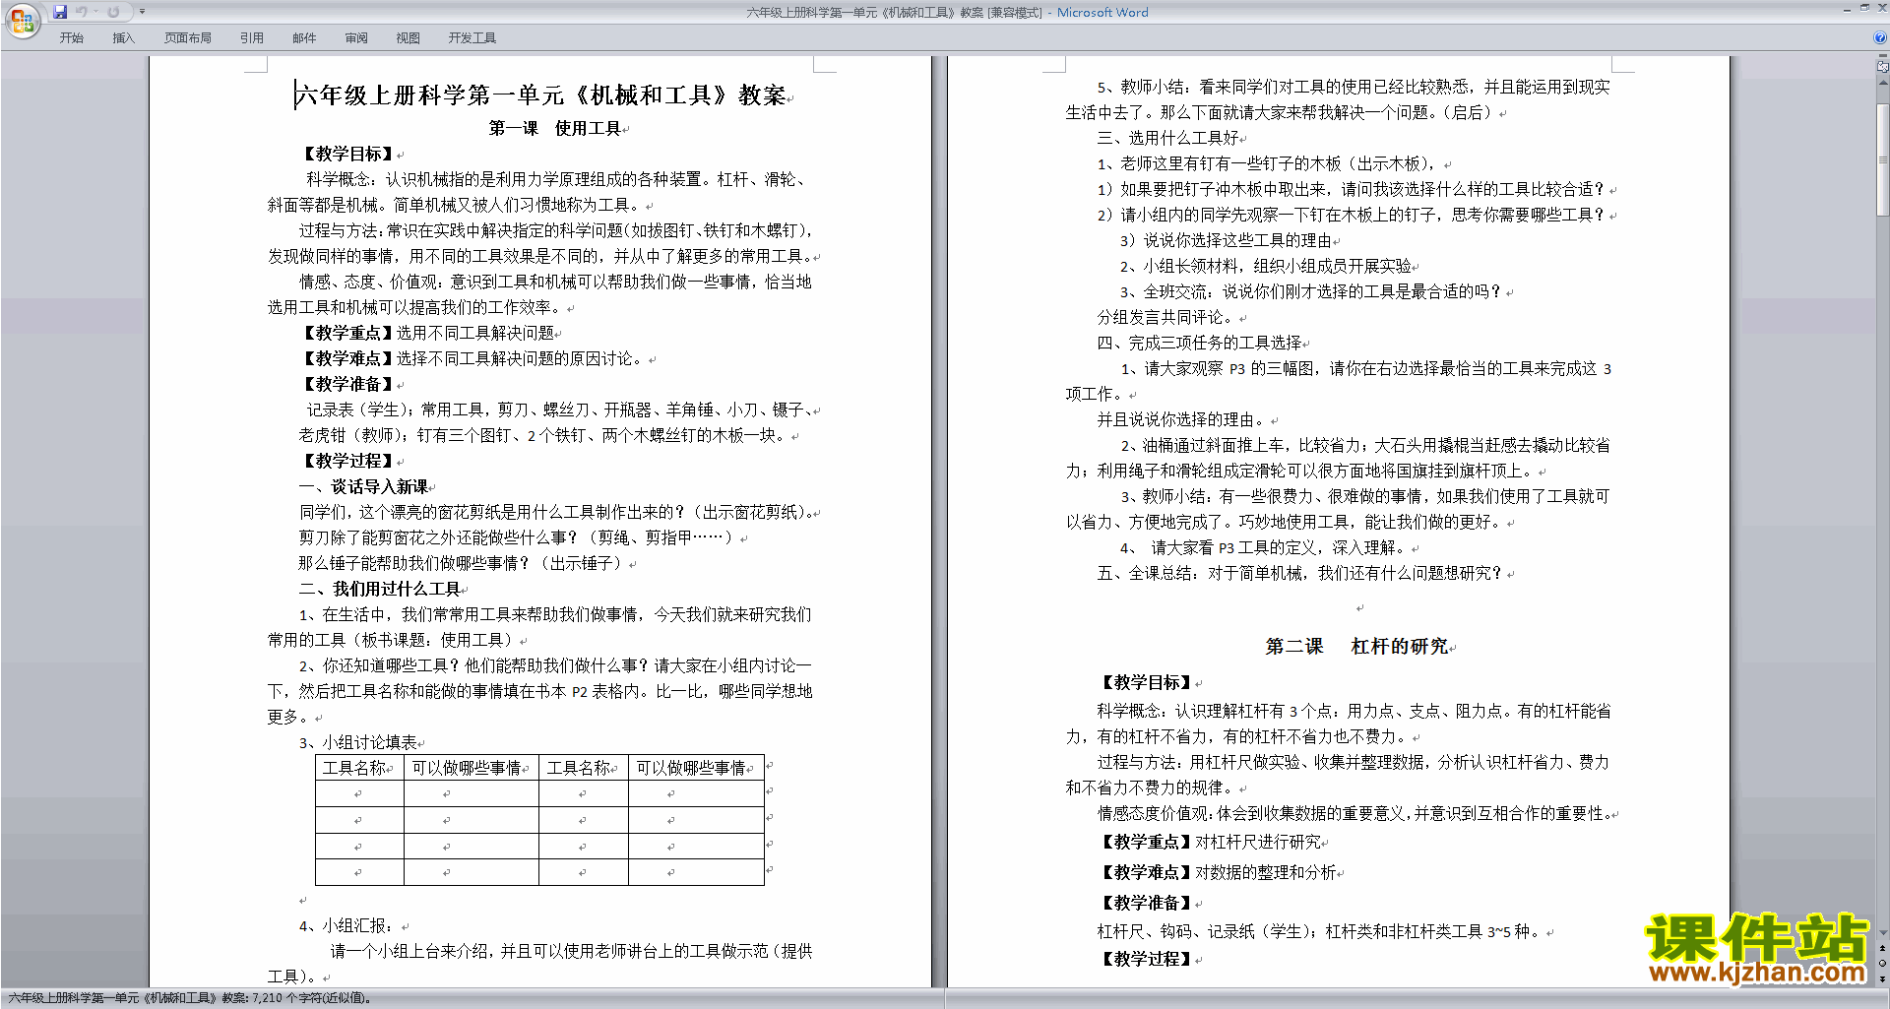This screenshot has height=1009, width=1890.
Task: Open the 审阅 ribbon tab
Action: tap(356, 38)
